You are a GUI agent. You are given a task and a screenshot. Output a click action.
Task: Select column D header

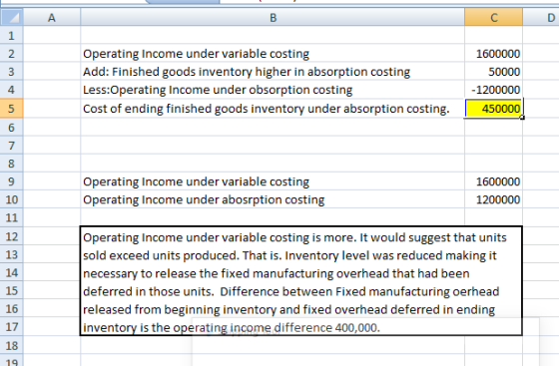(x=541, y=17)
